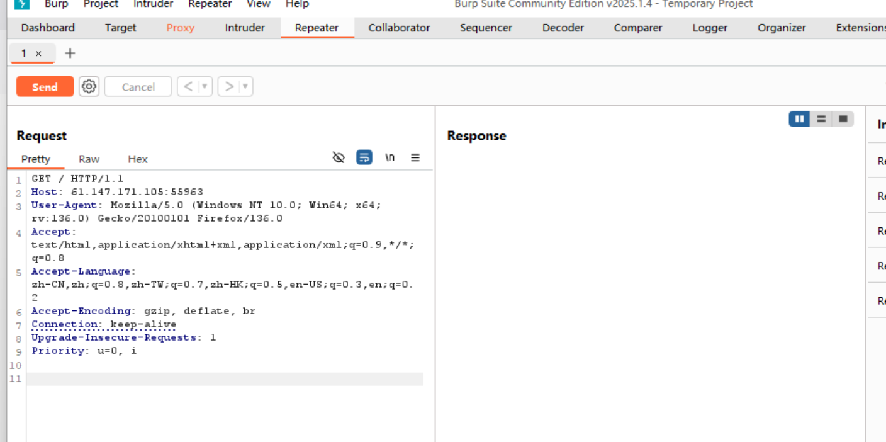Viewport: 886px width, 442px height.
Task: Switch to the Decoder tab
Action: point(563,28)
